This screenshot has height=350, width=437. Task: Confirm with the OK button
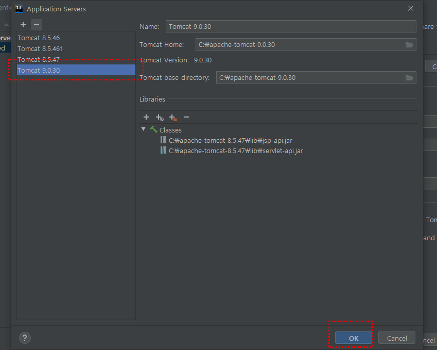tap(354, 338)
